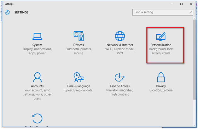Click the Personalization label text
Screen dimensions: 198x129
(161, 45)
